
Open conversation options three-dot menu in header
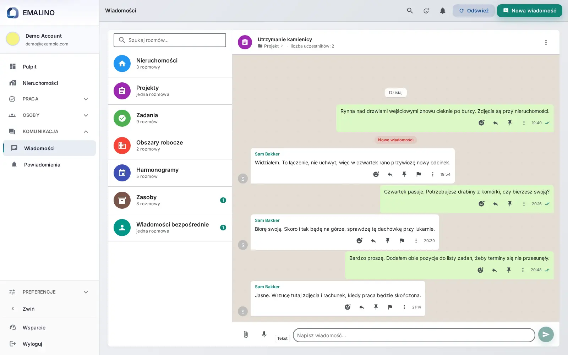point(546,42)
